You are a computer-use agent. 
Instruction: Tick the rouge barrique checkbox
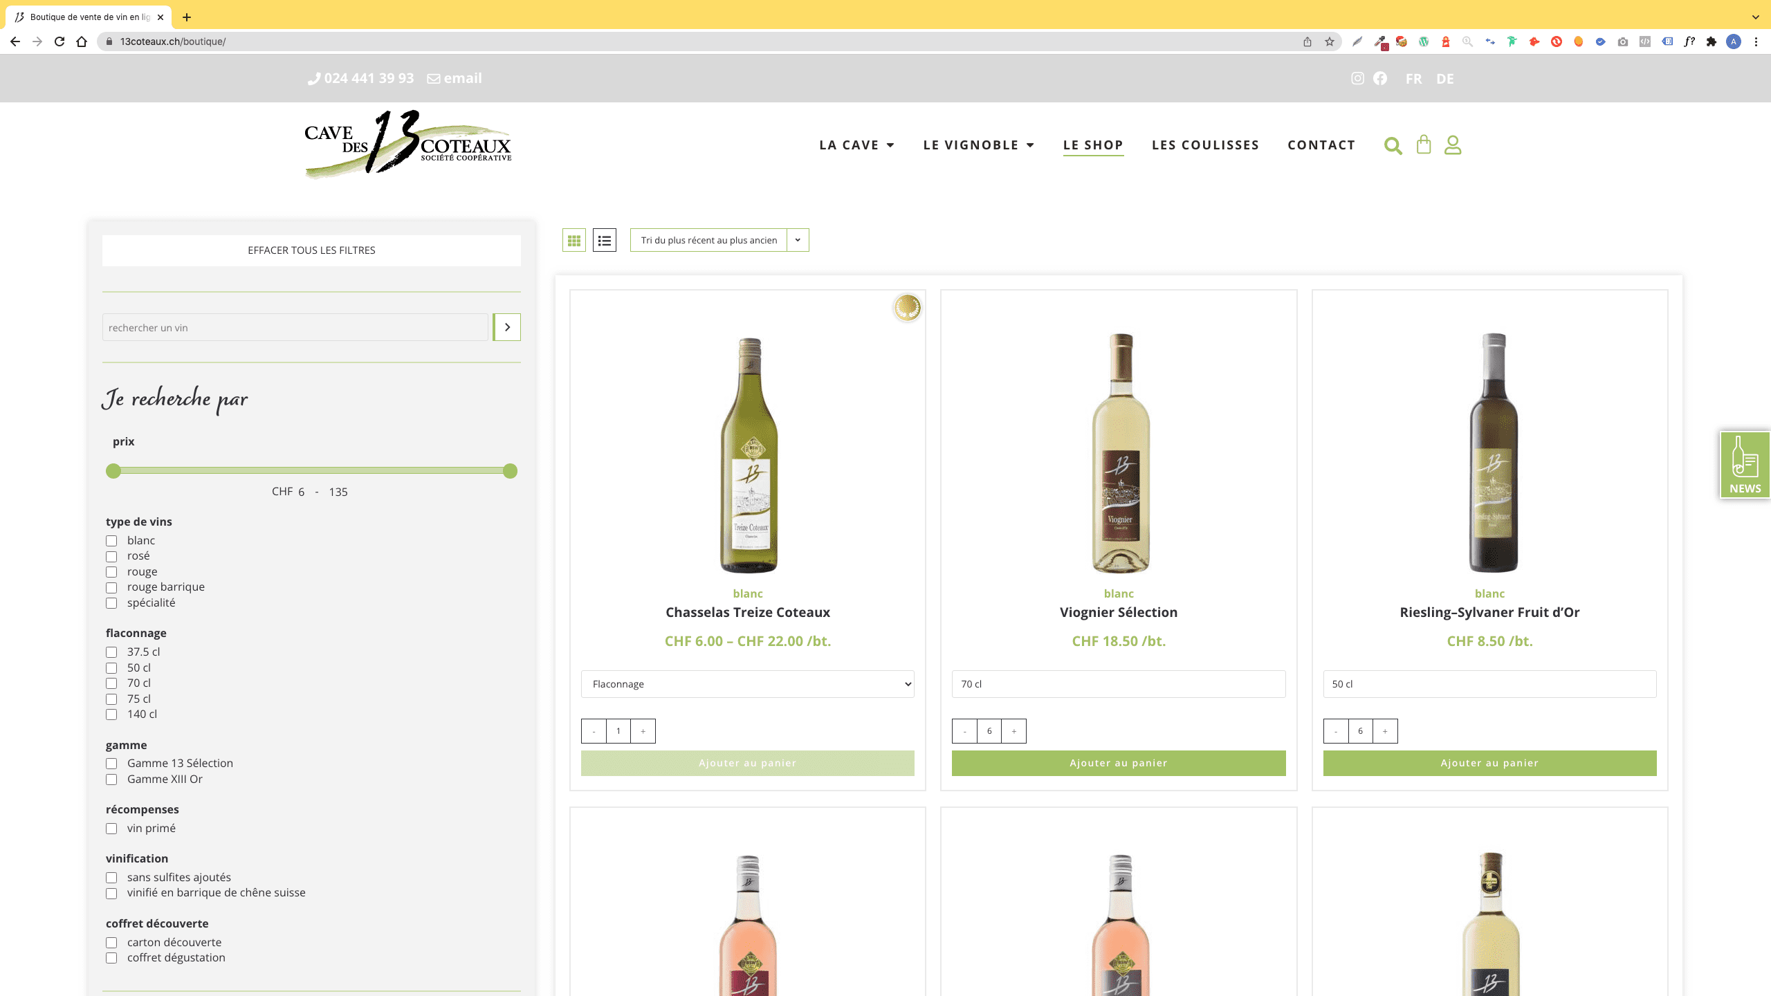point(111,588)
